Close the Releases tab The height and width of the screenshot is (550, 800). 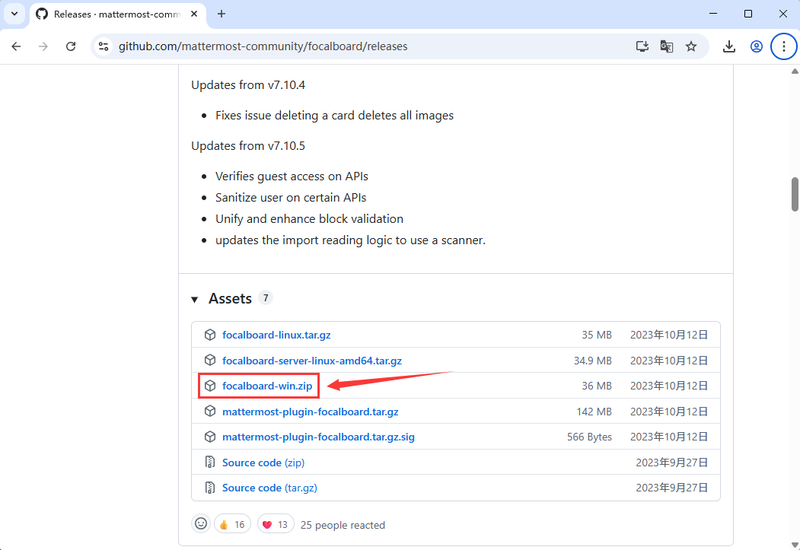194,14
